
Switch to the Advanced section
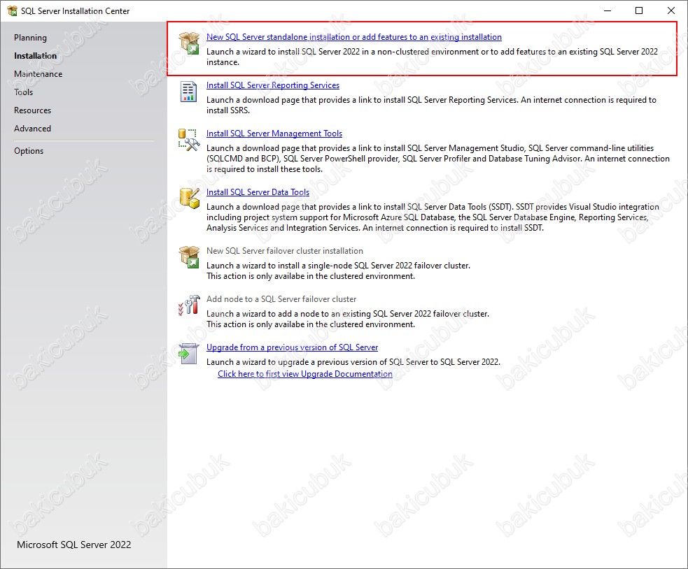(32, 129)
